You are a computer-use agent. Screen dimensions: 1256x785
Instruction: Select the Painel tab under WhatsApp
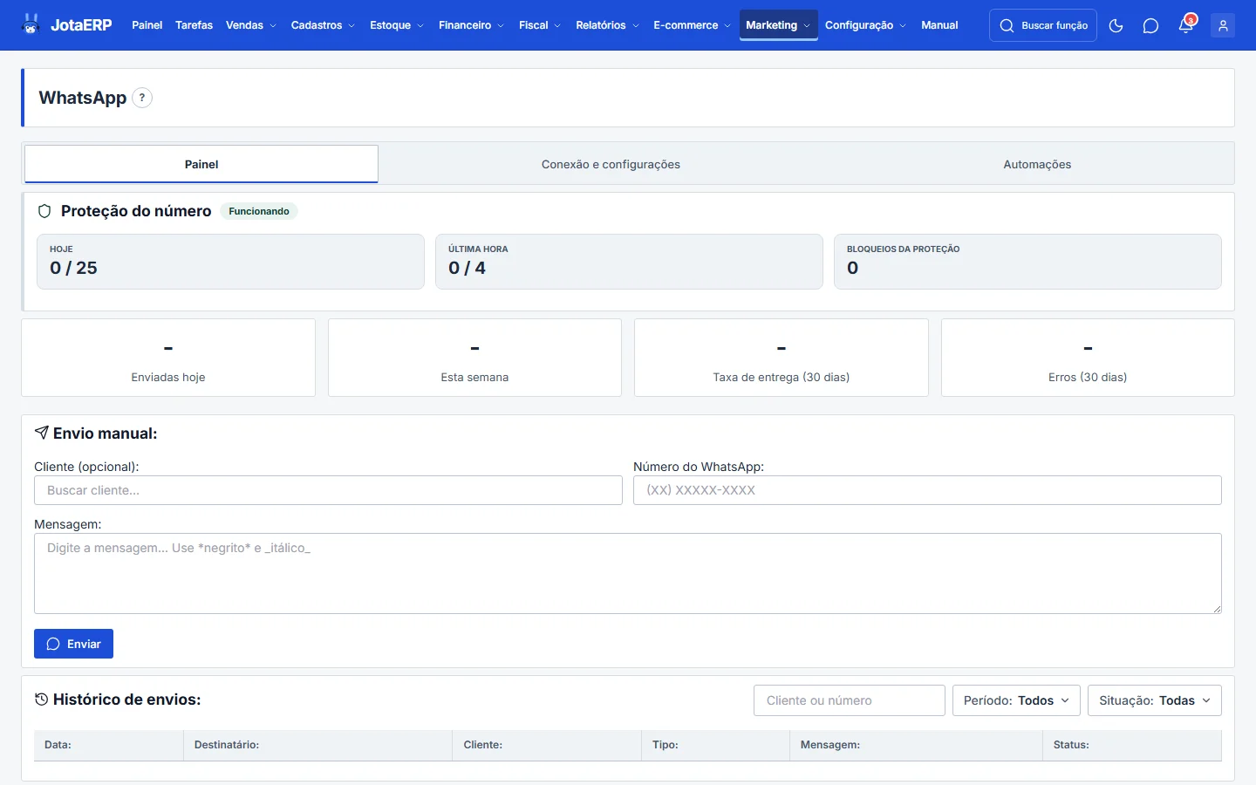[201, 164]
